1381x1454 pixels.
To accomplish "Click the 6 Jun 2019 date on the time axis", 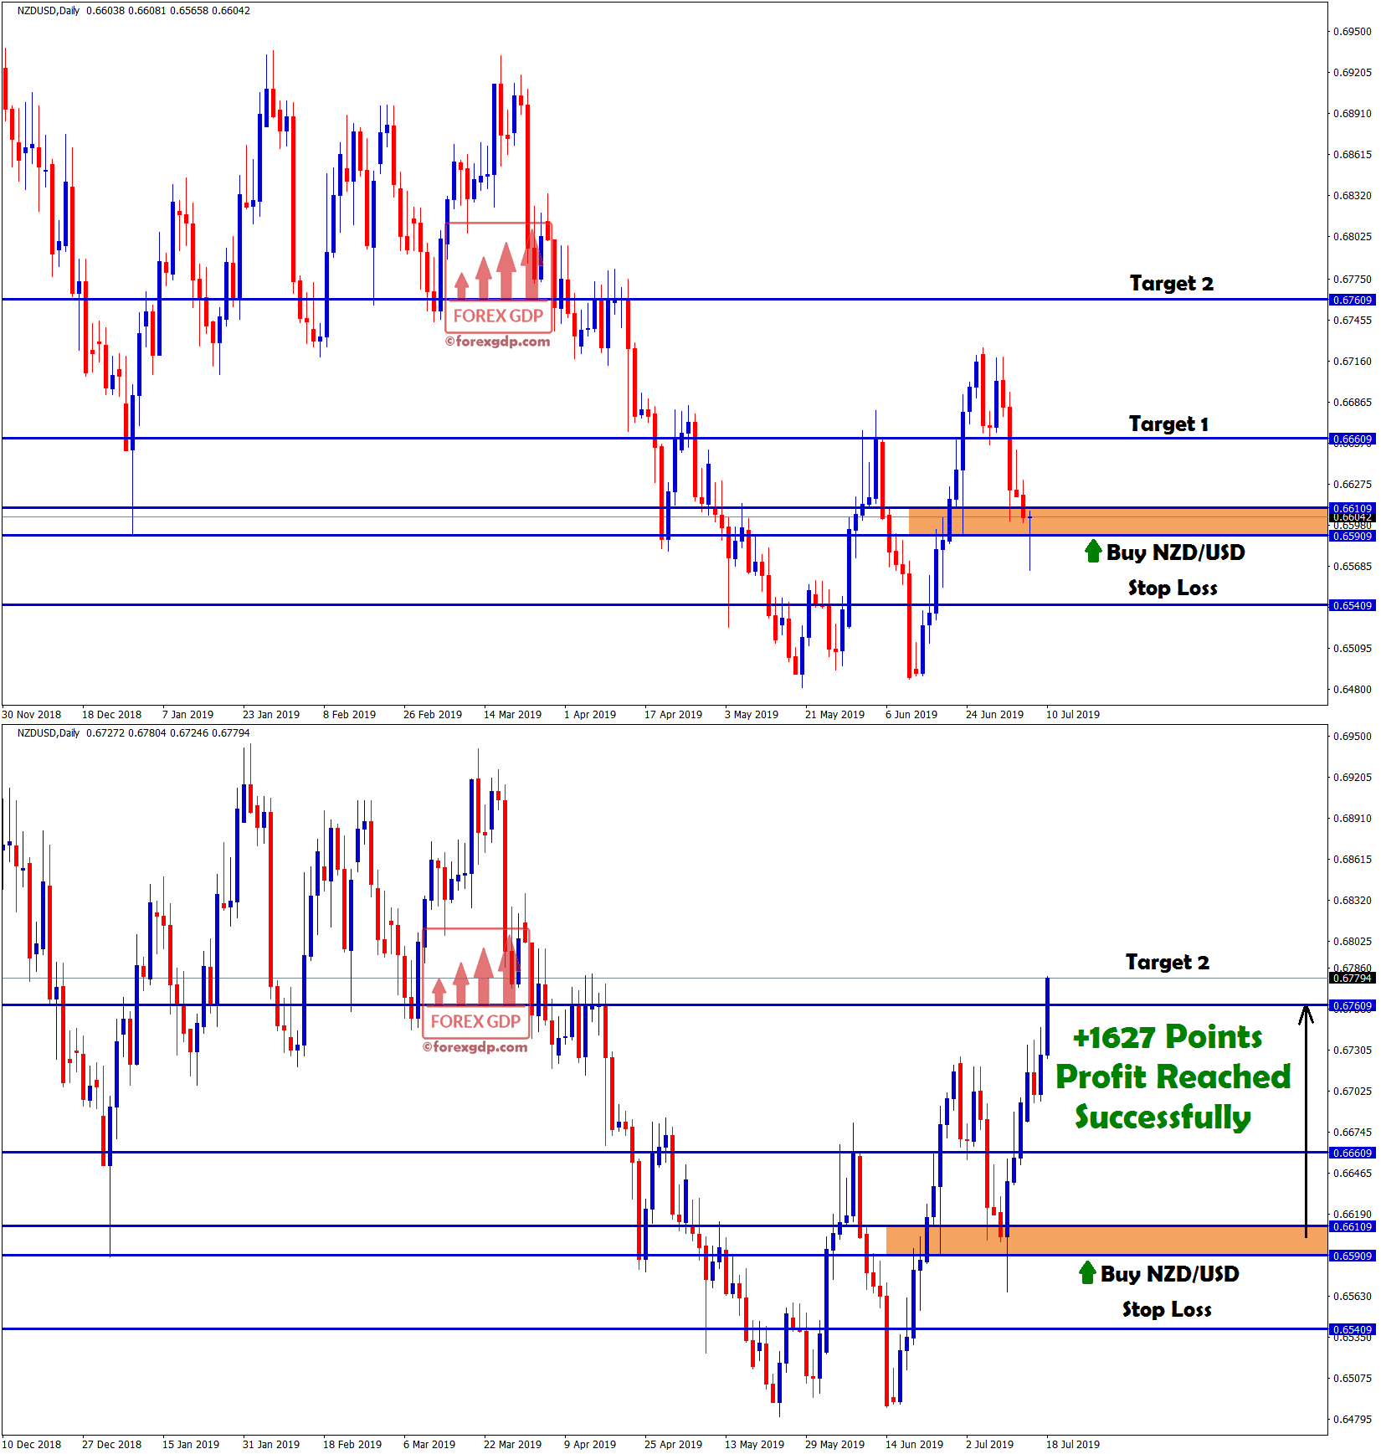I will (911, 714).
